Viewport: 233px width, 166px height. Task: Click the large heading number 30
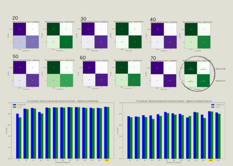click(83, 19)
